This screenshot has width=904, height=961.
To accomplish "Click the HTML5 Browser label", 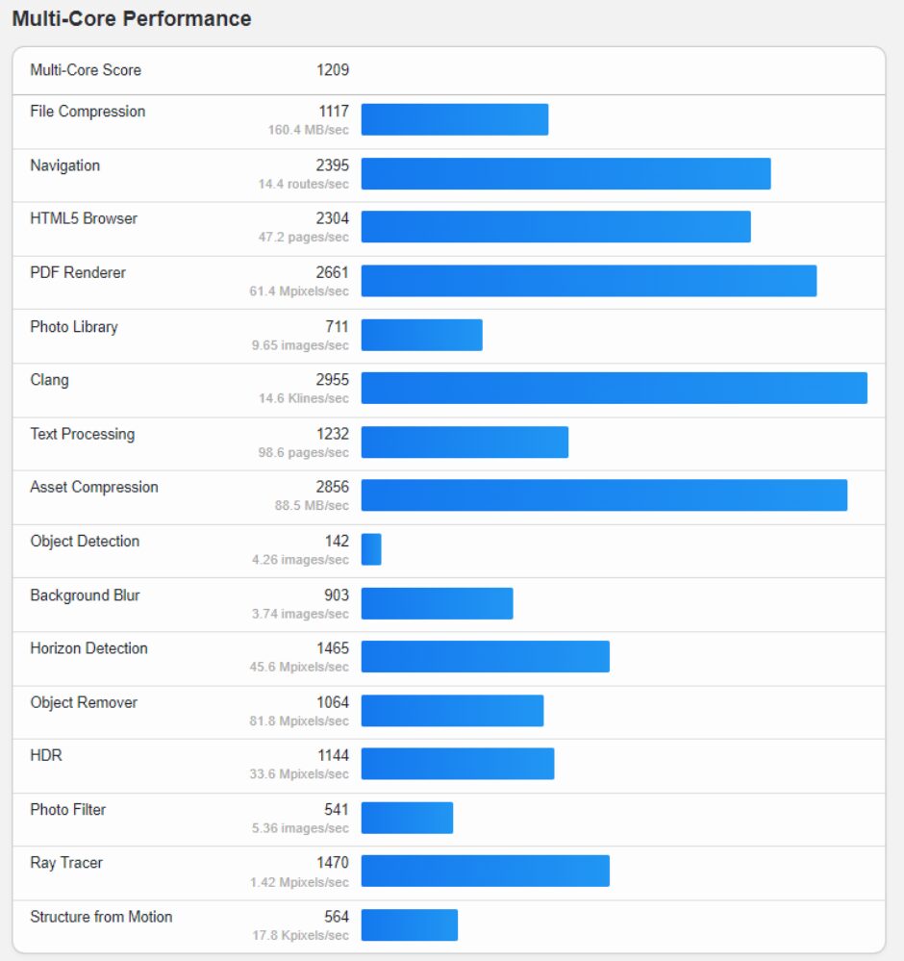I will click(84, 218).
